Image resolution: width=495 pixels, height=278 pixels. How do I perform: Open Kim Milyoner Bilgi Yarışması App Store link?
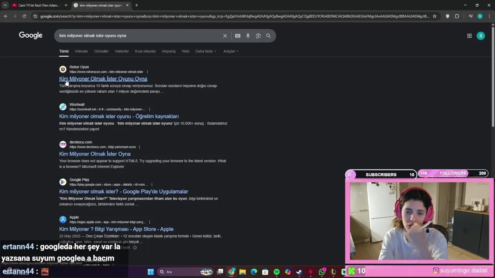(x=116, y=229)
